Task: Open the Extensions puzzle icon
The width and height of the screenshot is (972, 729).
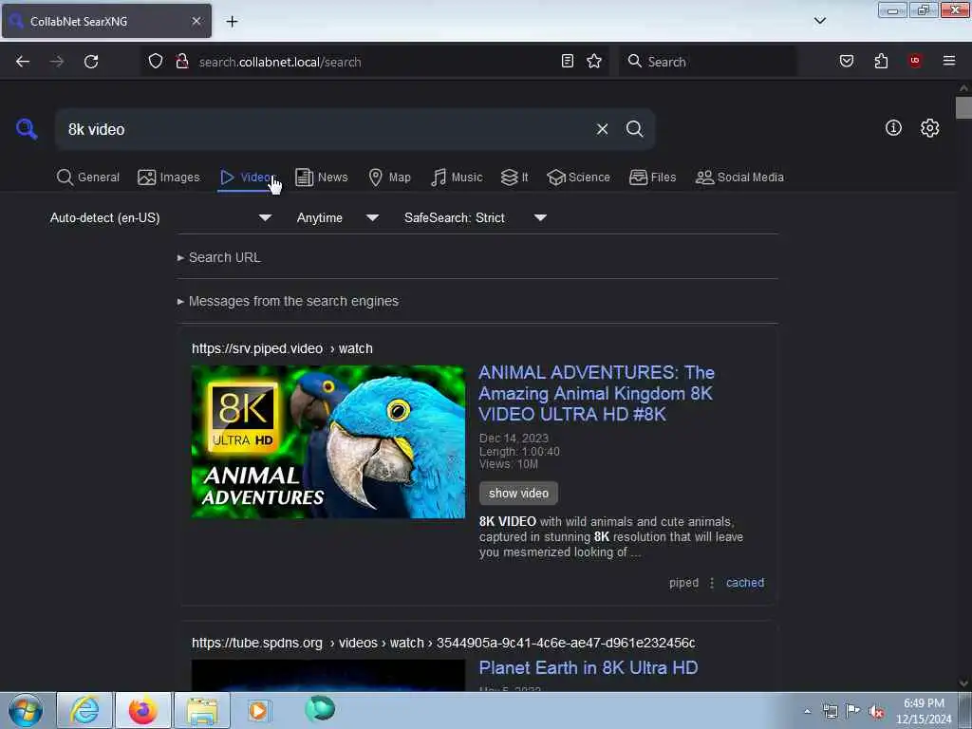Action: pos(881,61)
